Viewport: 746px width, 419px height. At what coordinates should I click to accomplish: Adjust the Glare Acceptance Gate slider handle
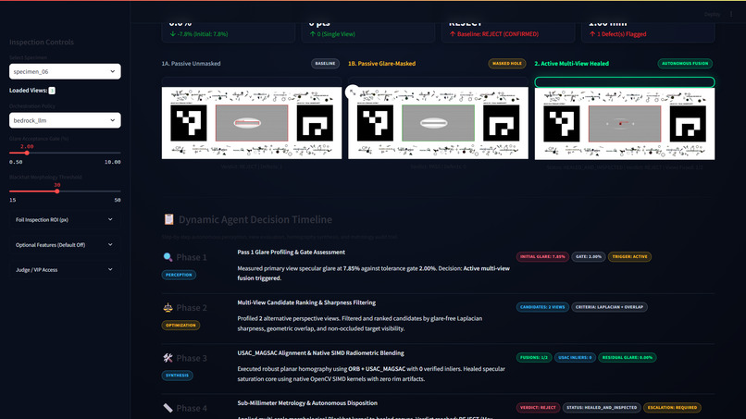point(27,154)
